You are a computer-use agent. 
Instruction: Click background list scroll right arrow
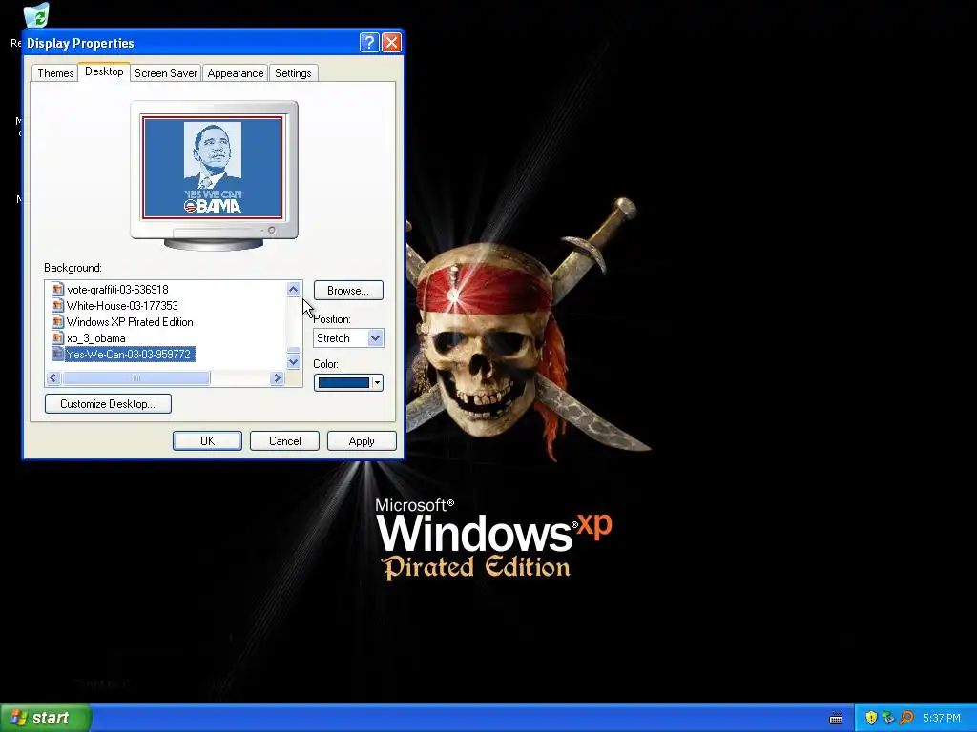(x=278, y=377)
